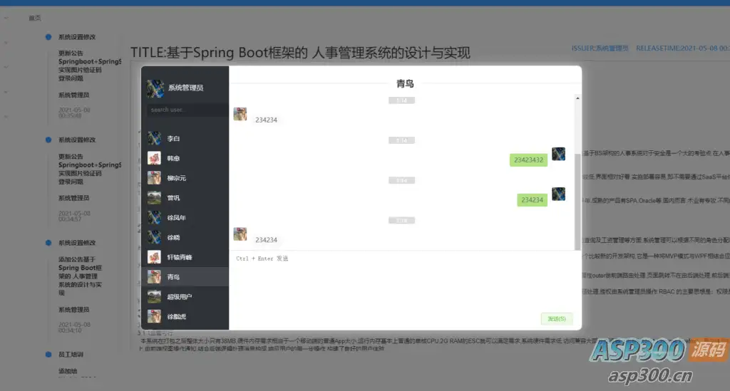Click the blue dot beside 员工培训
The width and height of the screenshot is (730, 391).
[48, 354]
